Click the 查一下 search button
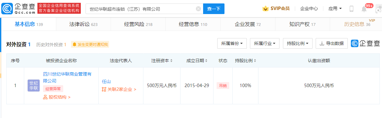The width and height of the screenshot is (382, 118). click(214, 9)
